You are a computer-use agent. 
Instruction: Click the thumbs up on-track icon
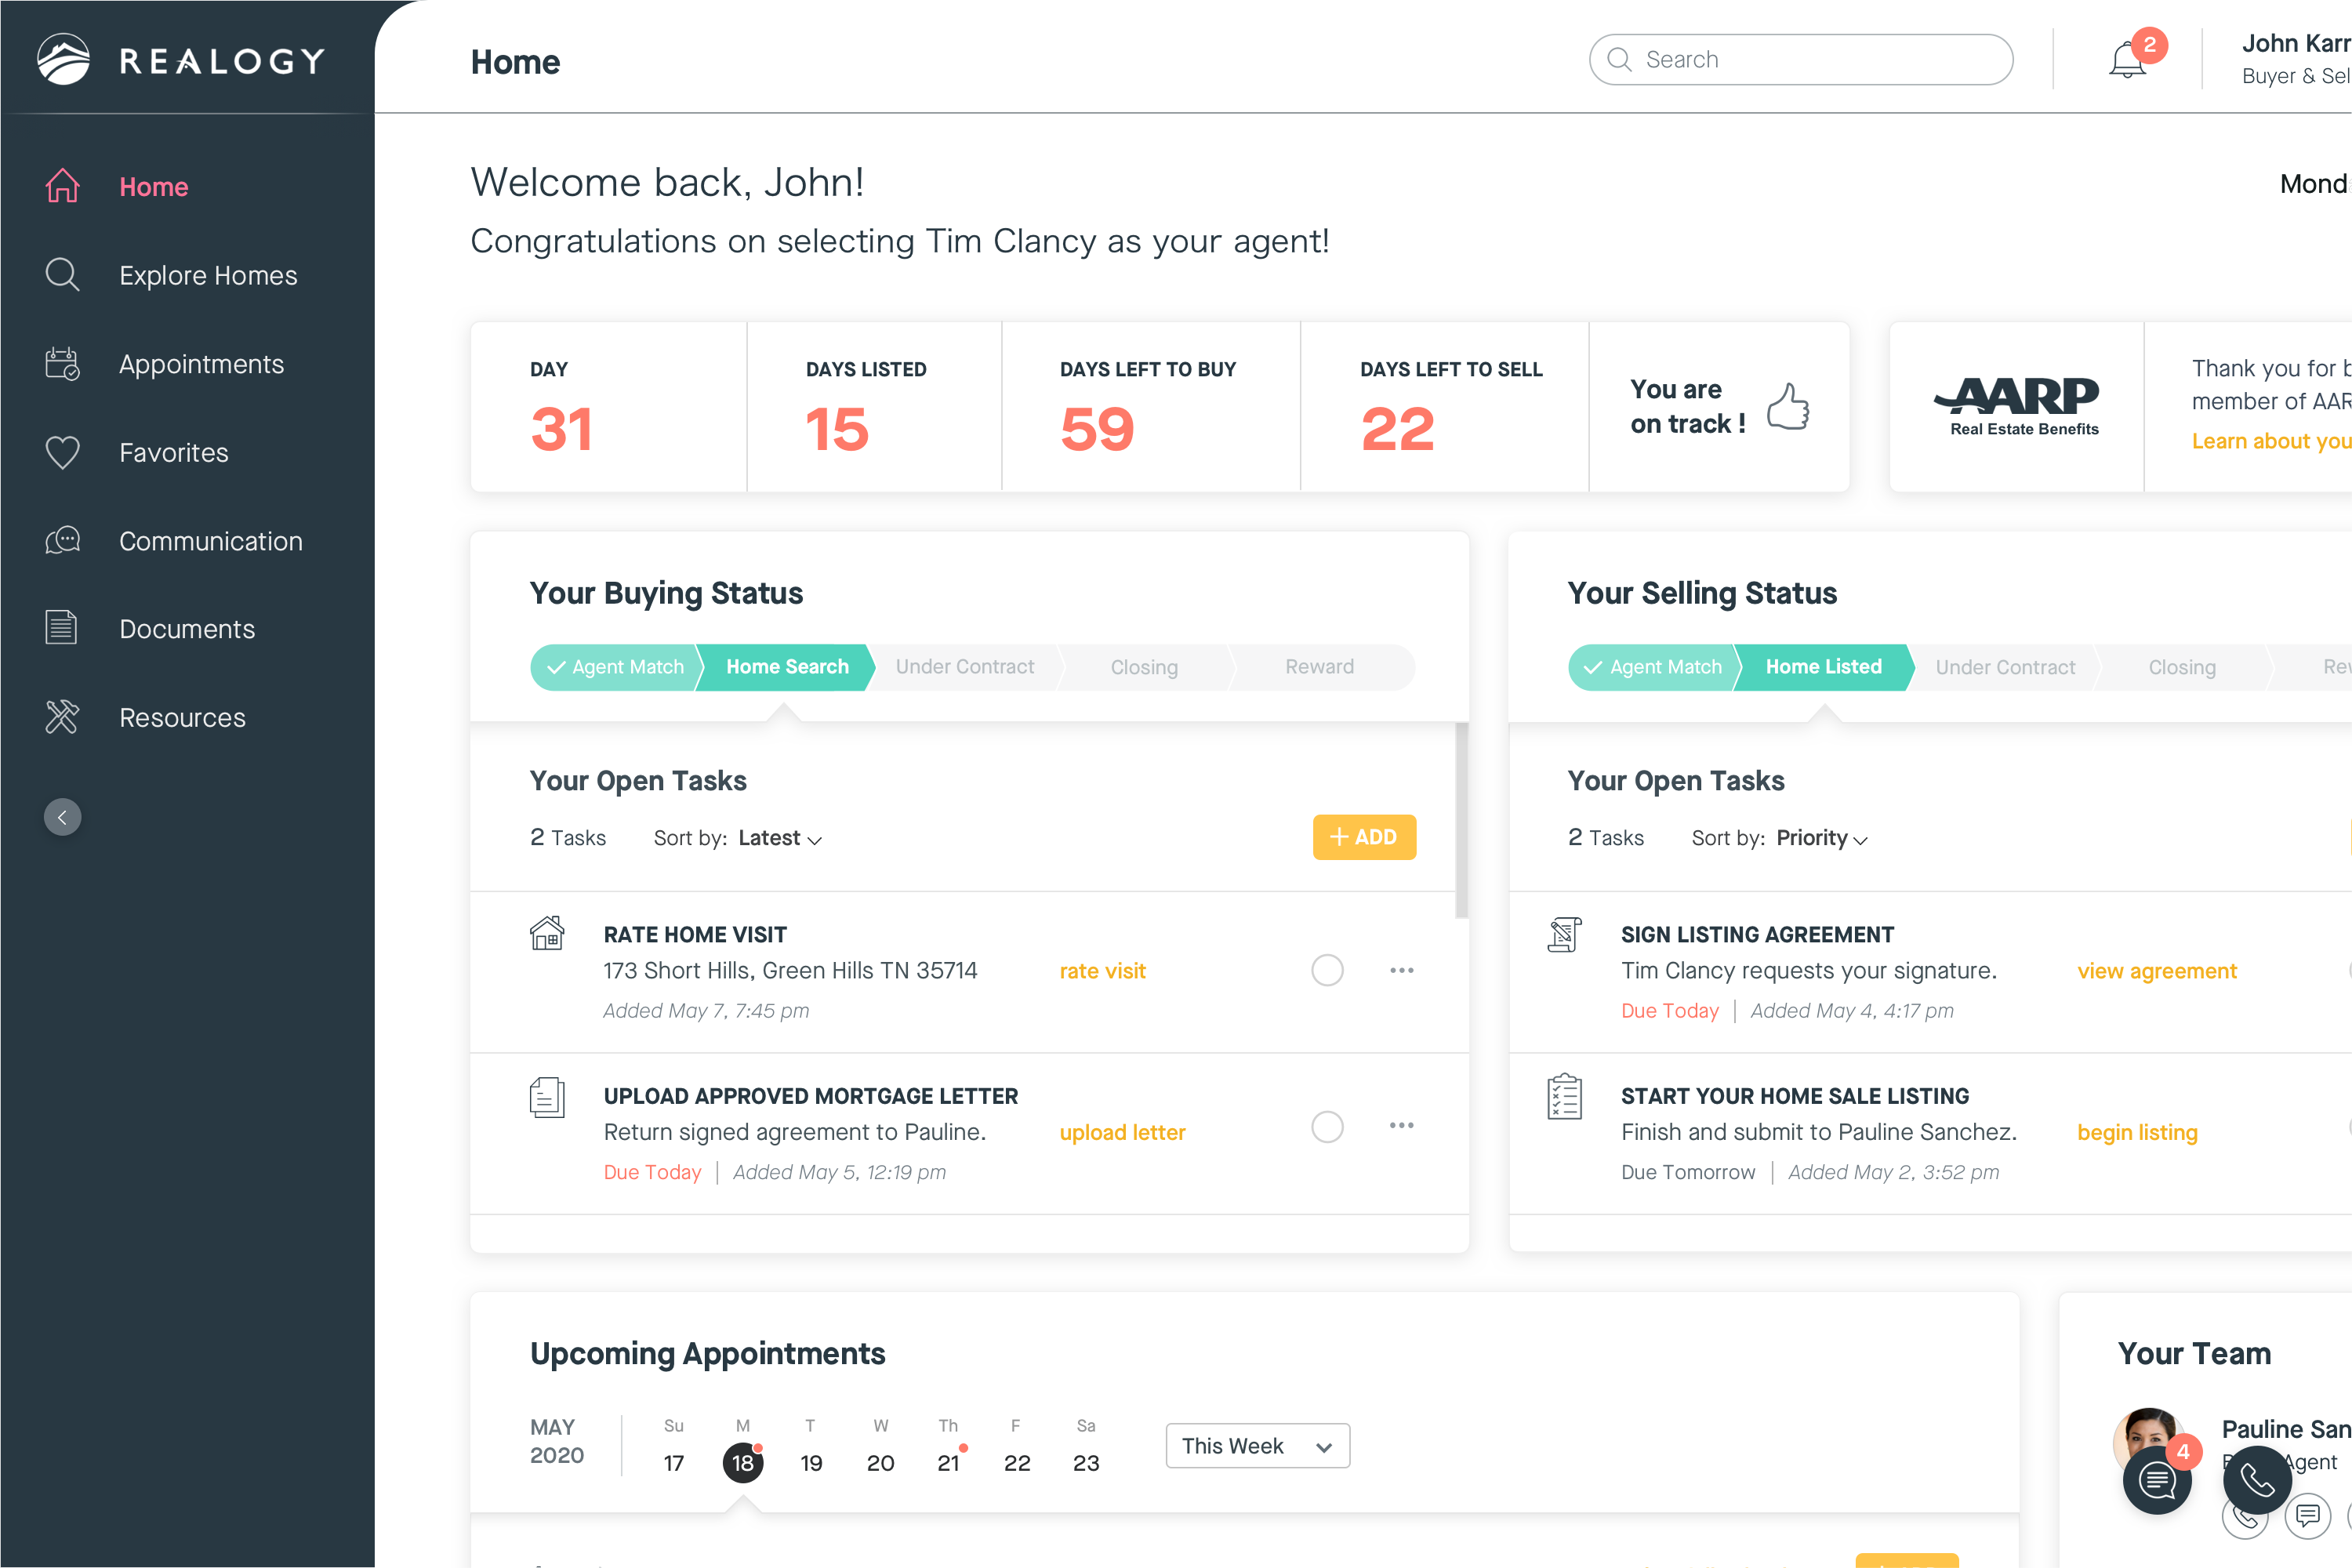[1788, 407]
